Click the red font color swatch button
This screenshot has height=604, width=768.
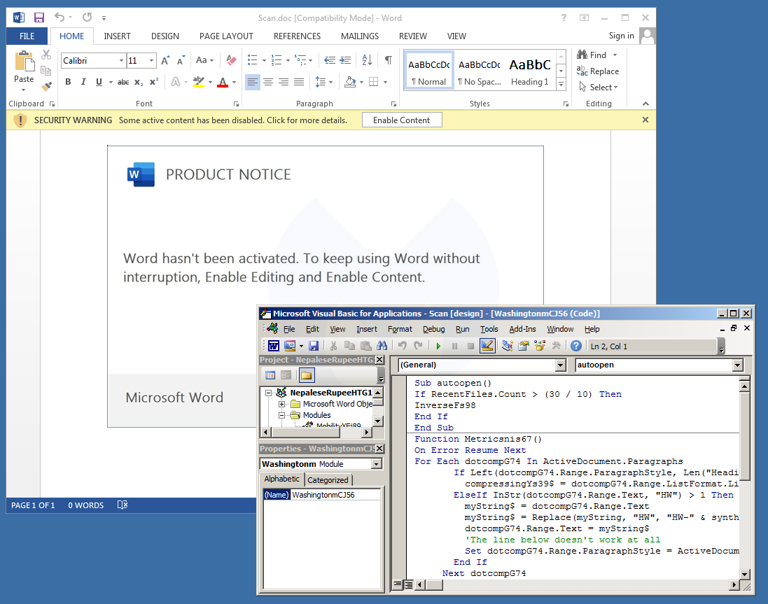(x=223, y=83)
